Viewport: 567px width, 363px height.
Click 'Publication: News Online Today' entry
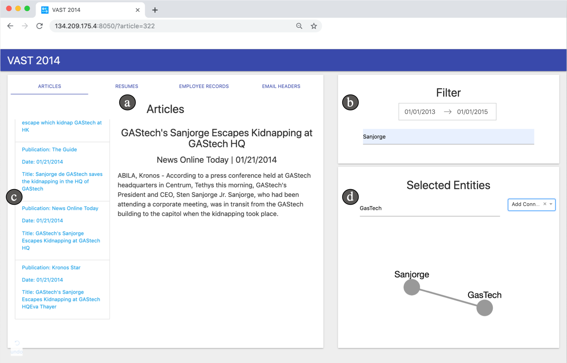pos(60,208)
